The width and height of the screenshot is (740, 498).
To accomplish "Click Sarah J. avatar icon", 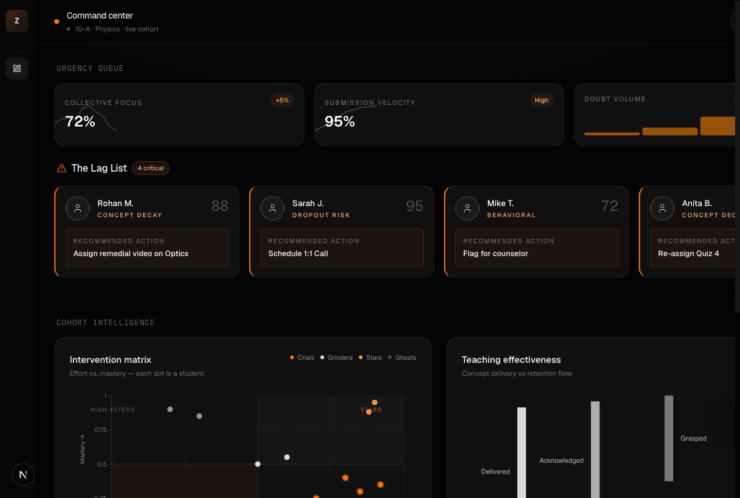I will coord(273,209).
